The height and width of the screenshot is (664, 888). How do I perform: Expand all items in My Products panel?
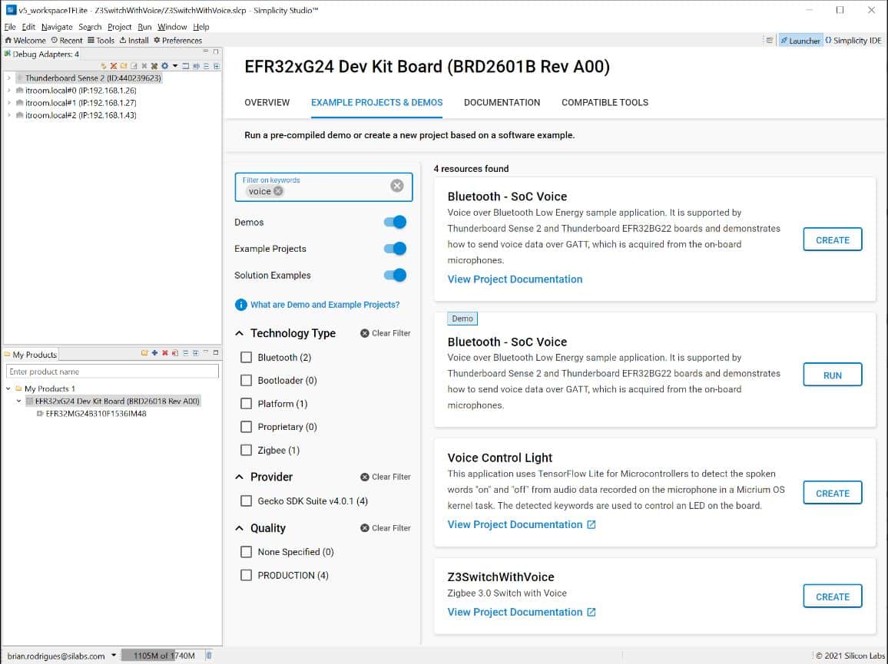pos(195,352)
